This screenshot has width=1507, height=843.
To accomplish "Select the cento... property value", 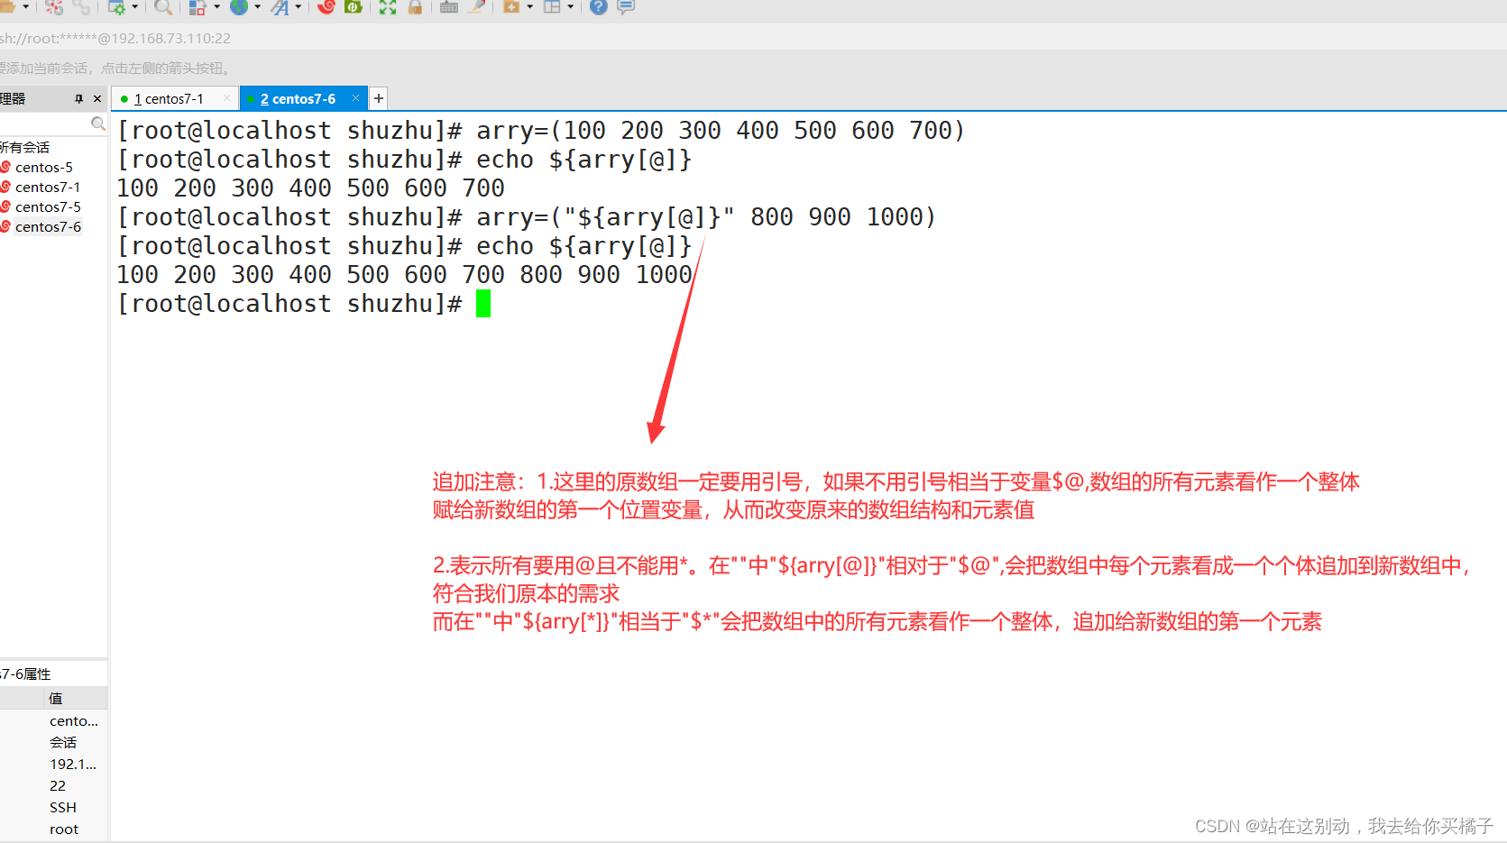I will point(74,720).
